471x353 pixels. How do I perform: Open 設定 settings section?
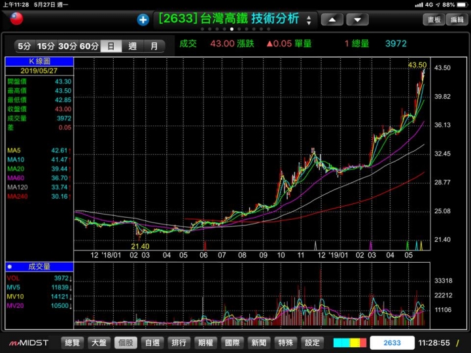tap(312, 343)
